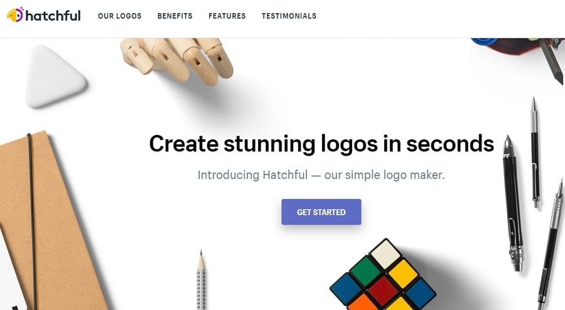Image resolution: width=565 pixels, height=310 pixels.
Task: Click the red center square on Rubik's cube
Action: pyautogui.click(x=383, y=290)
